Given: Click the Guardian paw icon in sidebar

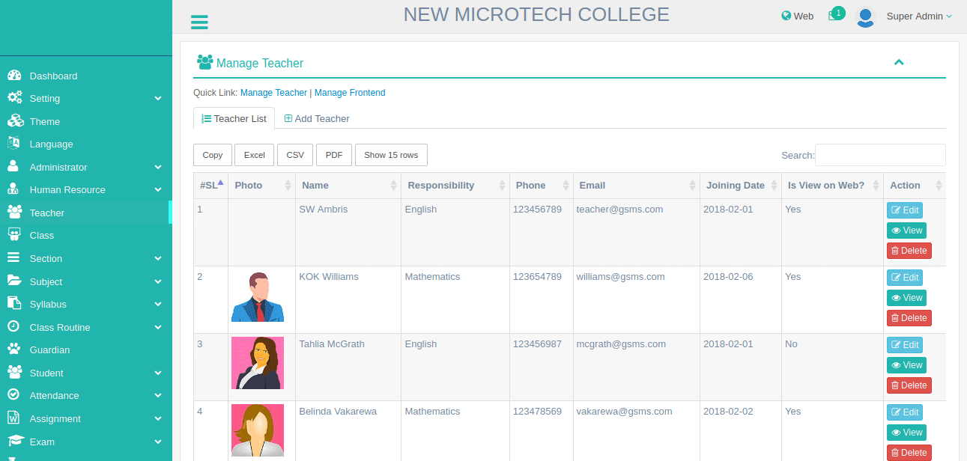Looking at the screenshot, I should coord(13,349).
